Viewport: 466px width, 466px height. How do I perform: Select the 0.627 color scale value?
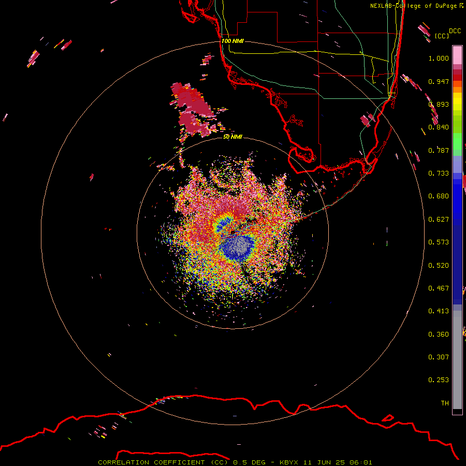(x=439, y=220)
